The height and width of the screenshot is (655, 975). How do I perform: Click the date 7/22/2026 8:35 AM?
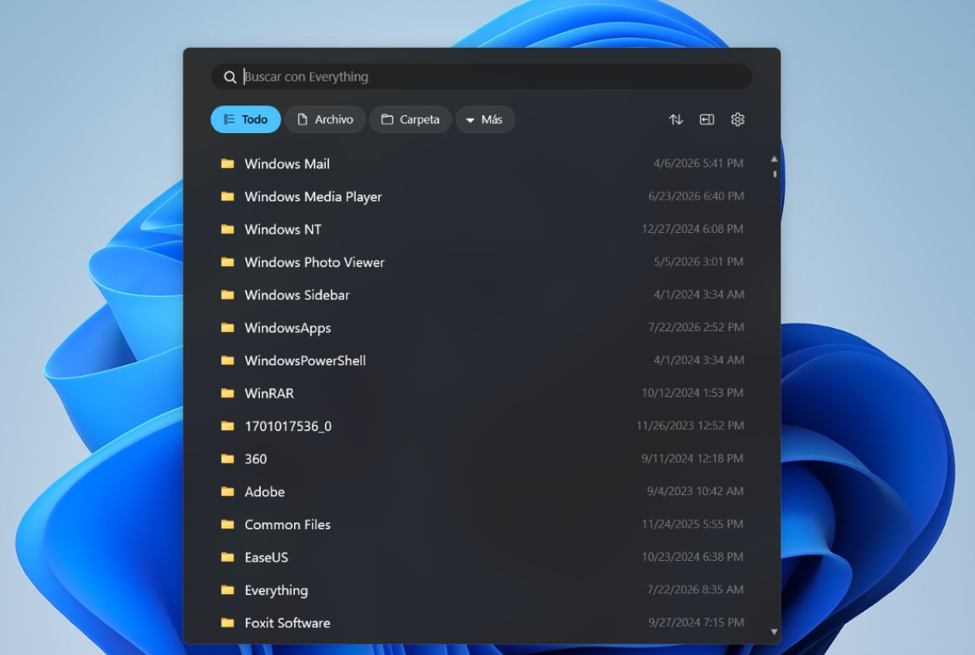click(695, 590)
